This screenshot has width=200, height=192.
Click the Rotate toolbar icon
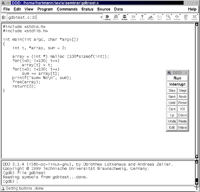pyautogui.click(x=177, y=17)
